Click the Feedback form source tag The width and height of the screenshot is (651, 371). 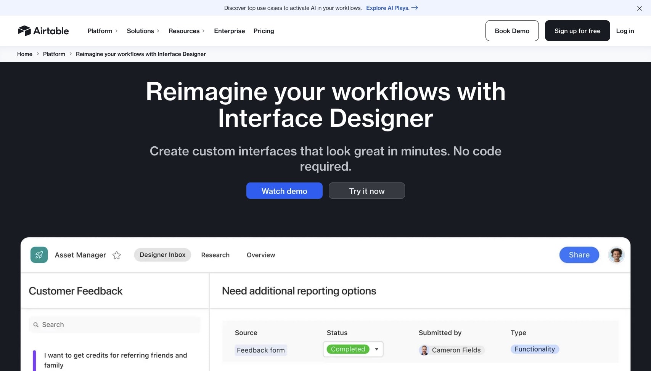[260, 350]
